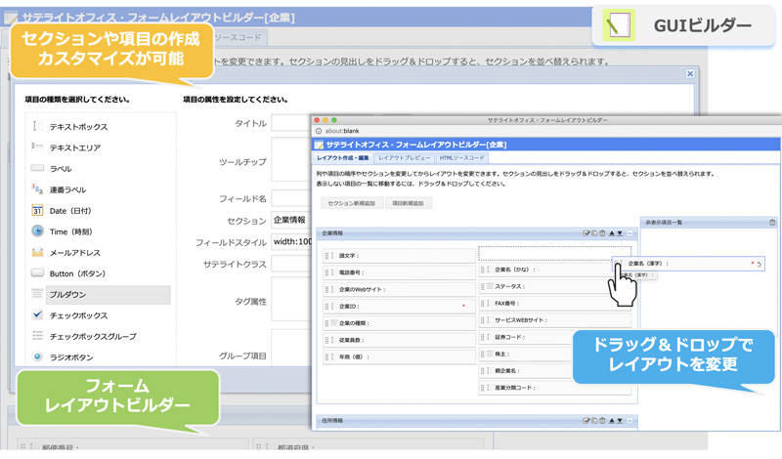Pick the Button（ボタン）item icon
The image size is (782, 459).
coord(37,273)
